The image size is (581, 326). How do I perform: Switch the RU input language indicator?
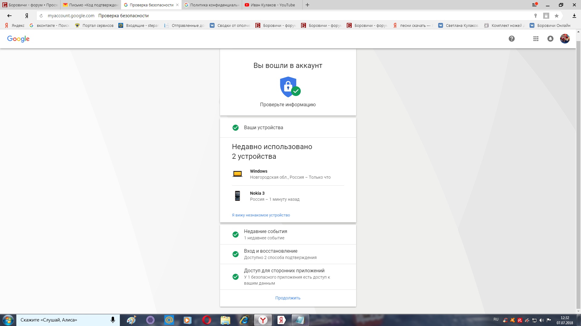[496, 319]
